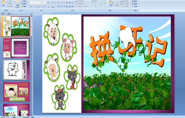
Task: Open the 形状轮廓 shape outline colors
Action: tap(125, 4)
